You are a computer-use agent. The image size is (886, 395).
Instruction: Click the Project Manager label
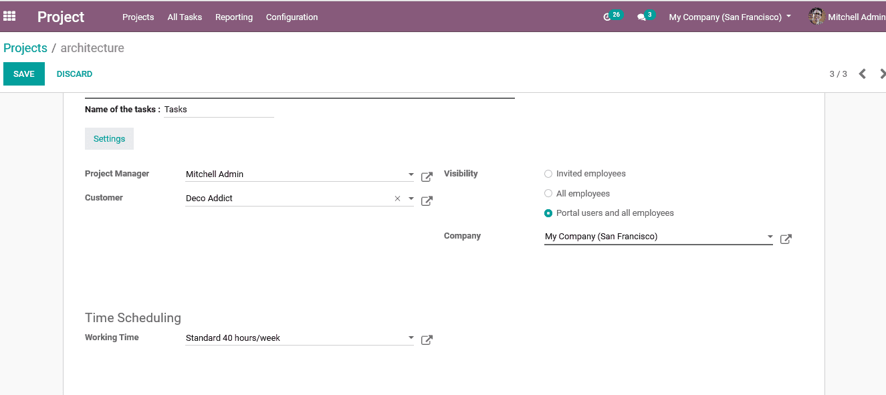pos(117,174)
